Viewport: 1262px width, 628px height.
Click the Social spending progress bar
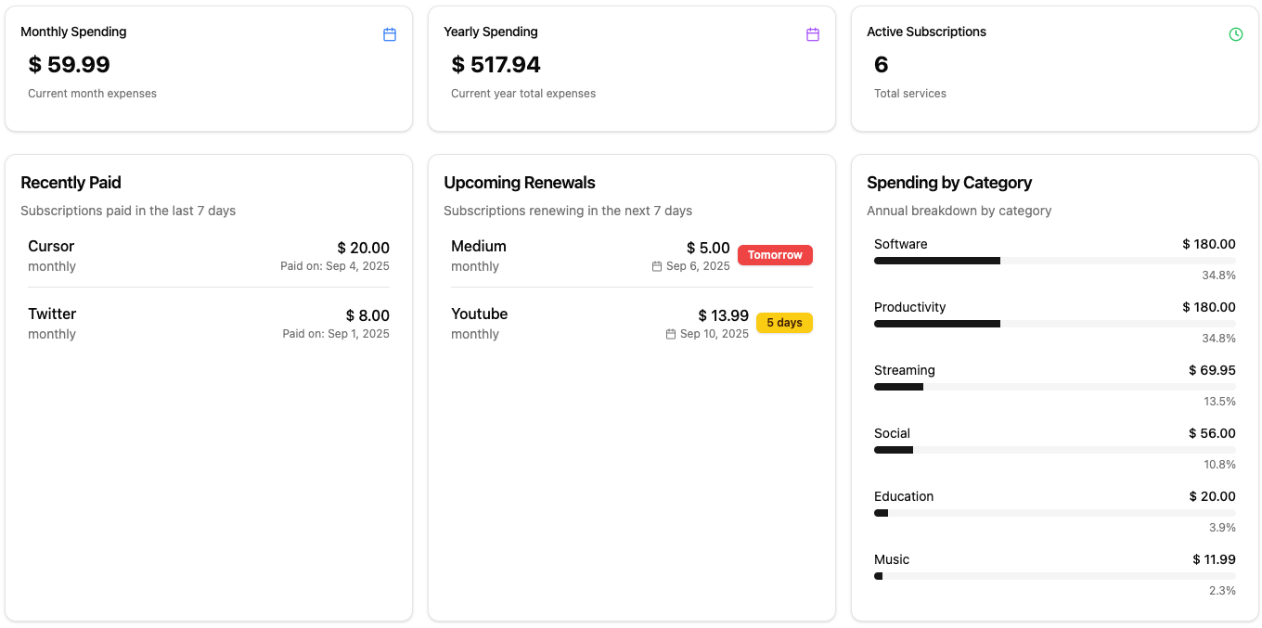1055,450
